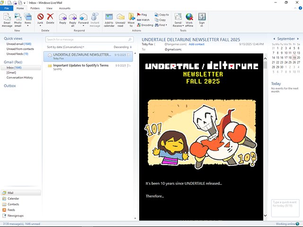Switch to Work offline
This screenshot has height=227, width=303.
point(189,20)
